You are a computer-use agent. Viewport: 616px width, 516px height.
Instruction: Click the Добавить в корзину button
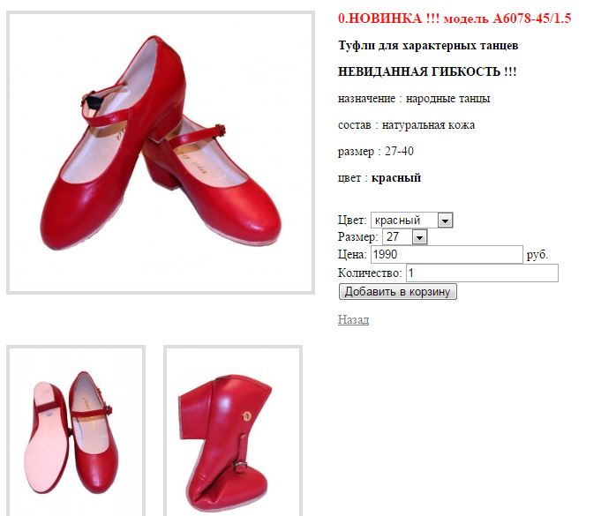[397, 292]
